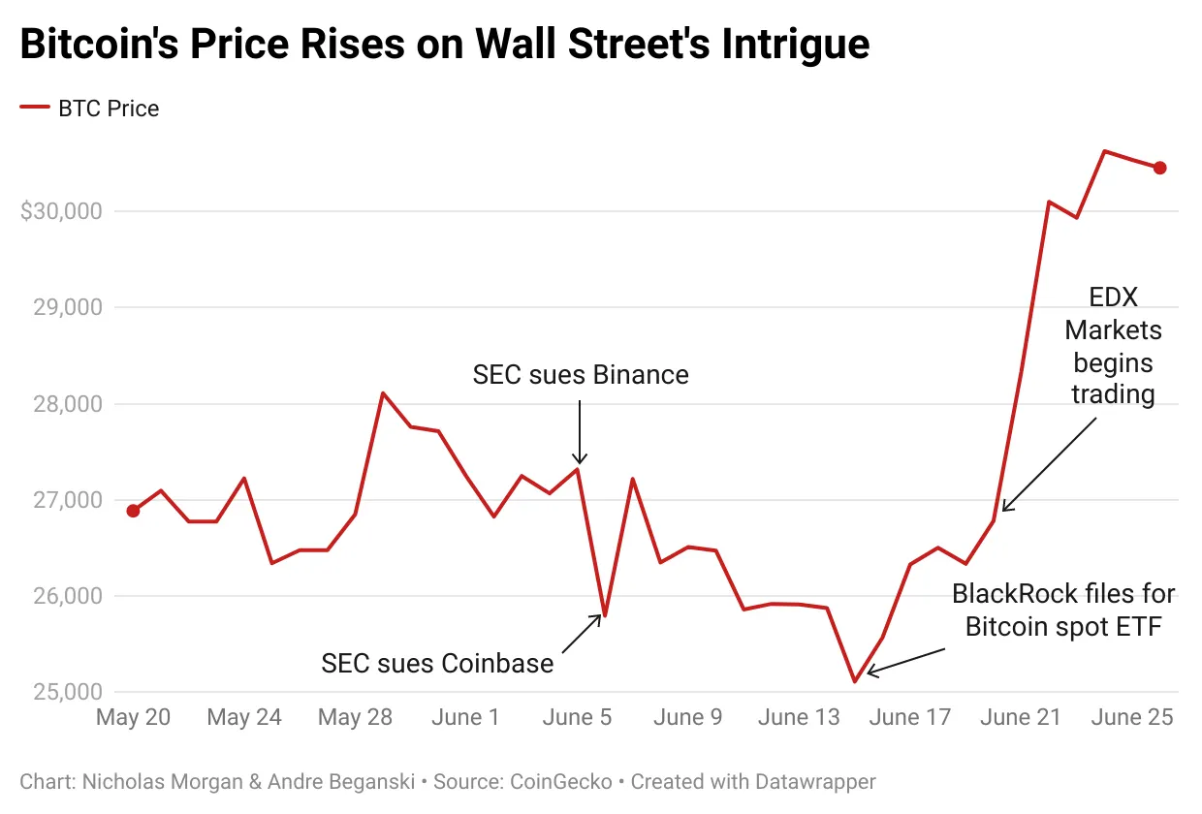Click the red BTC Price legend line swatch
1202x814 pixels.
(x=35, y=109)
